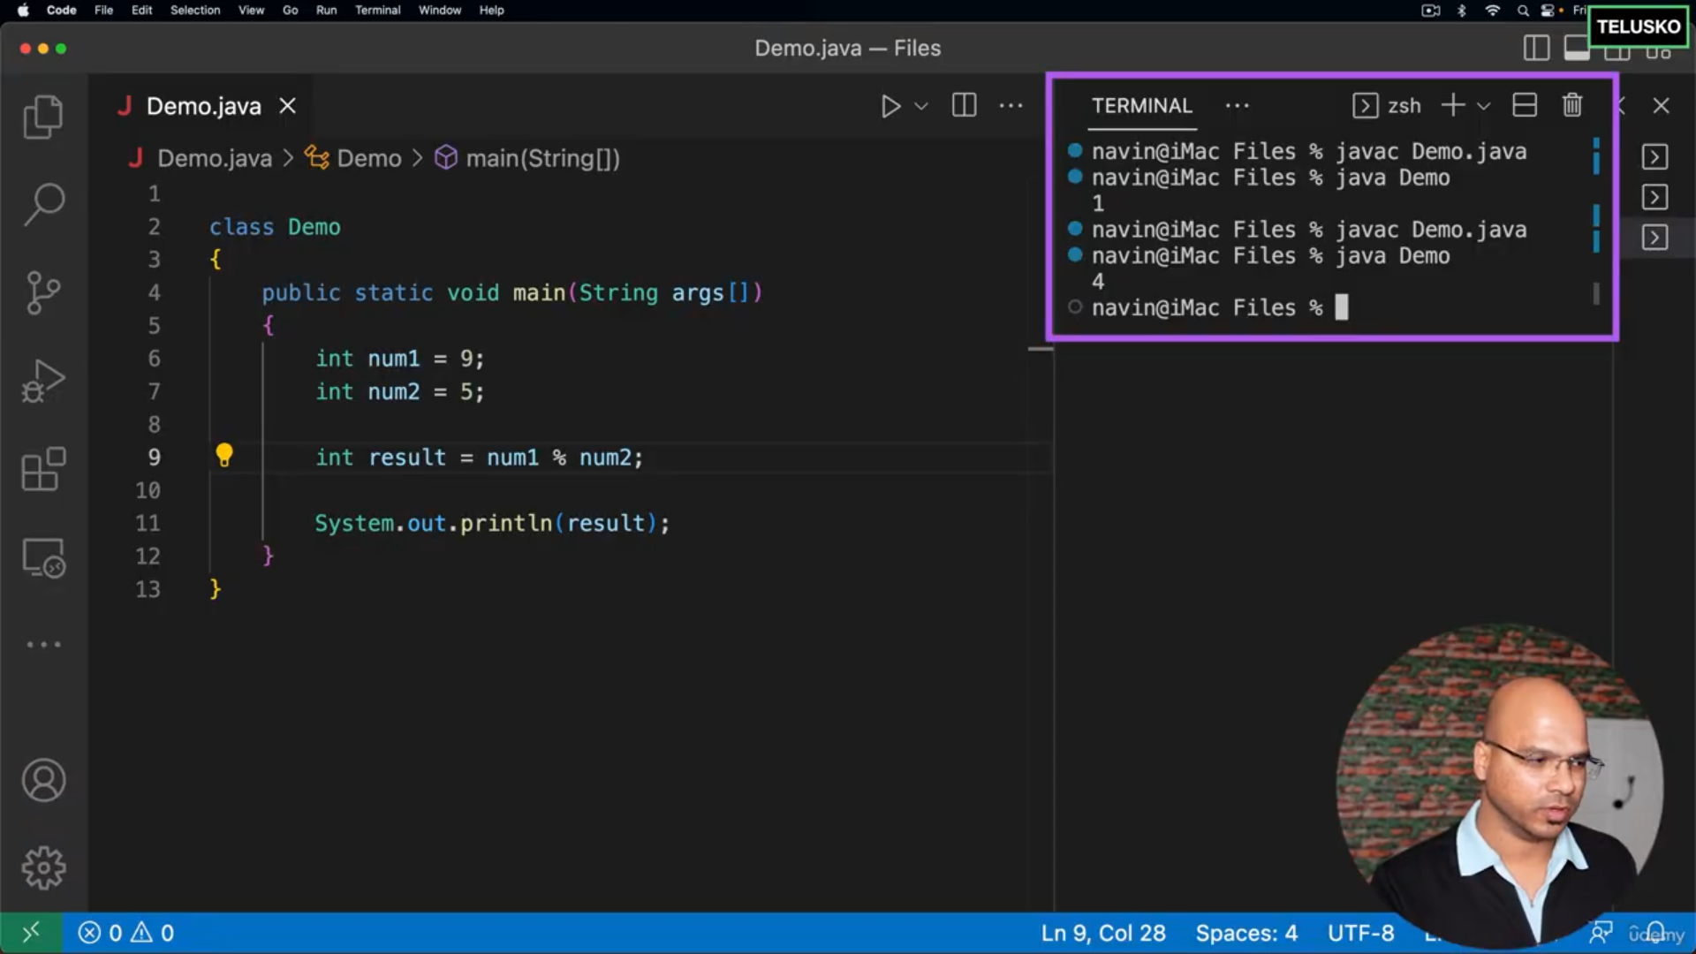Open the Terminal menu in the menu bar
This screenshot has width=1696, height=954.
point(377,10)
